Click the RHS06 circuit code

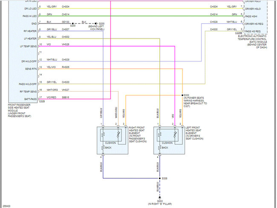66,67
